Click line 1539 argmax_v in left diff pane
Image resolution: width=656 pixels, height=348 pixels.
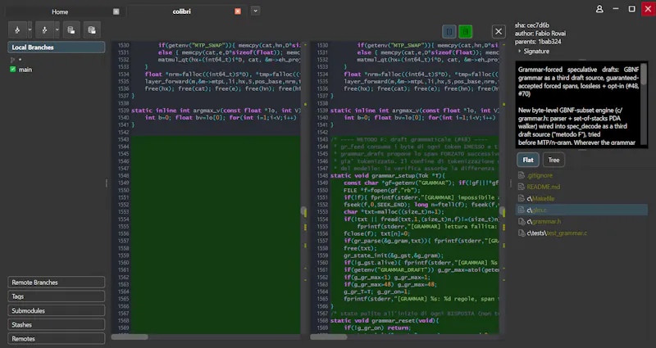(216, 111)
